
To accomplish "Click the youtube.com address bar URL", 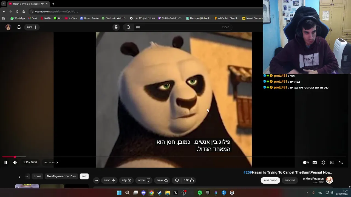I will point(57,11).
